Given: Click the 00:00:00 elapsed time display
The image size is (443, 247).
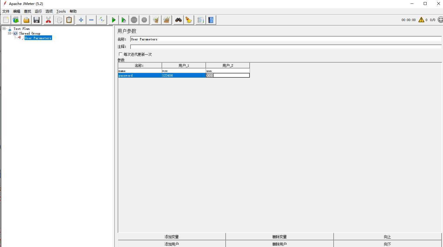Looking at the screenshot, I should click(408, 20).
